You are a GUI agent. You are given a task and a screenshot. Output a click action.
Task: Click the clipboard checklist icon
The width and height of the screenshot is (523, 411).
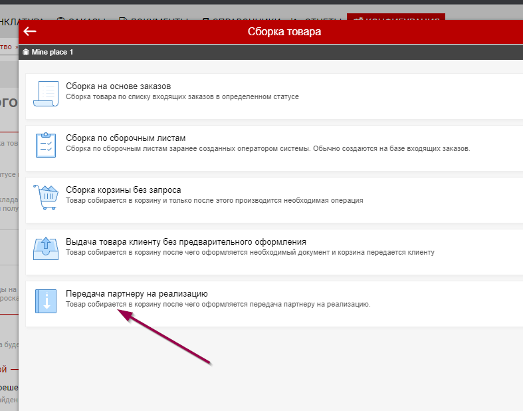click(46, 144)
